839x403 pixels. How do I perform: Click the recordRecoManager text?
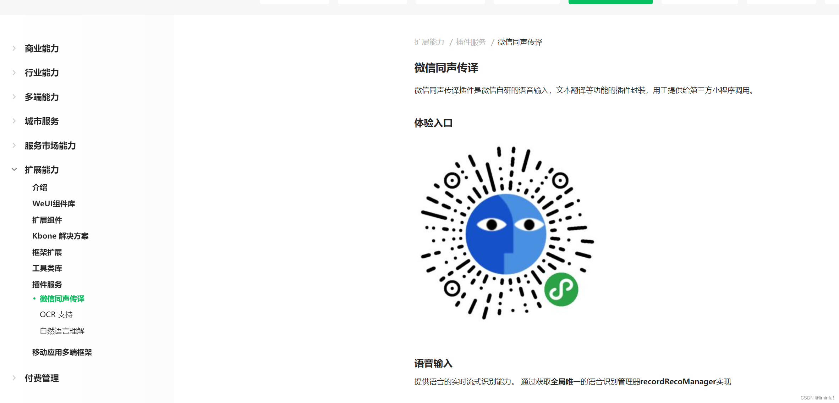[x=678, y=382]
